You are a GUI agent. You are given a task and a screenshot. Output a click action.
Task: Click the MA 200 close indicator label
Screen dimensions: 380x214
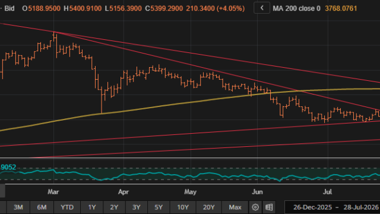click(x=296, y=8)
